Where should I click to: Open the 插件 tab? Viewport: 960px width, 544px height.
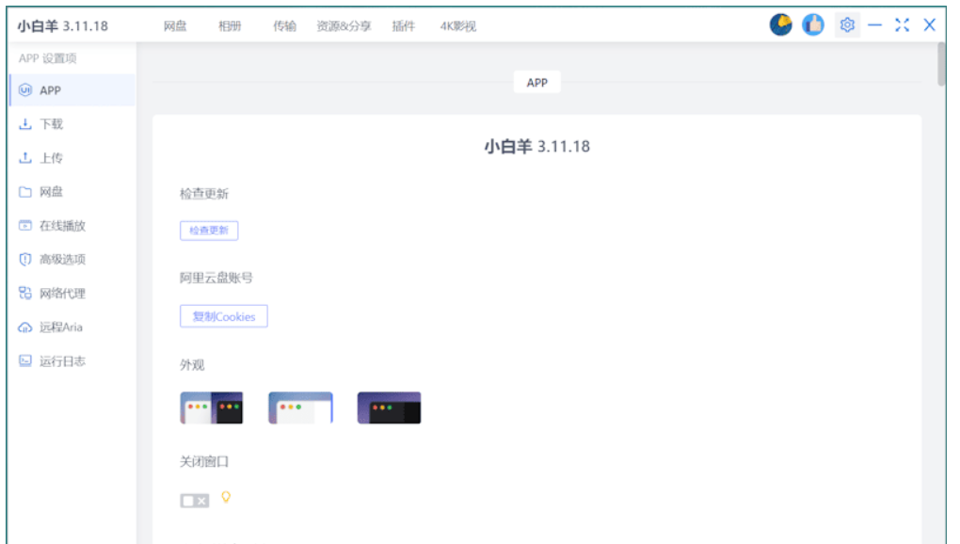[404, 25]
